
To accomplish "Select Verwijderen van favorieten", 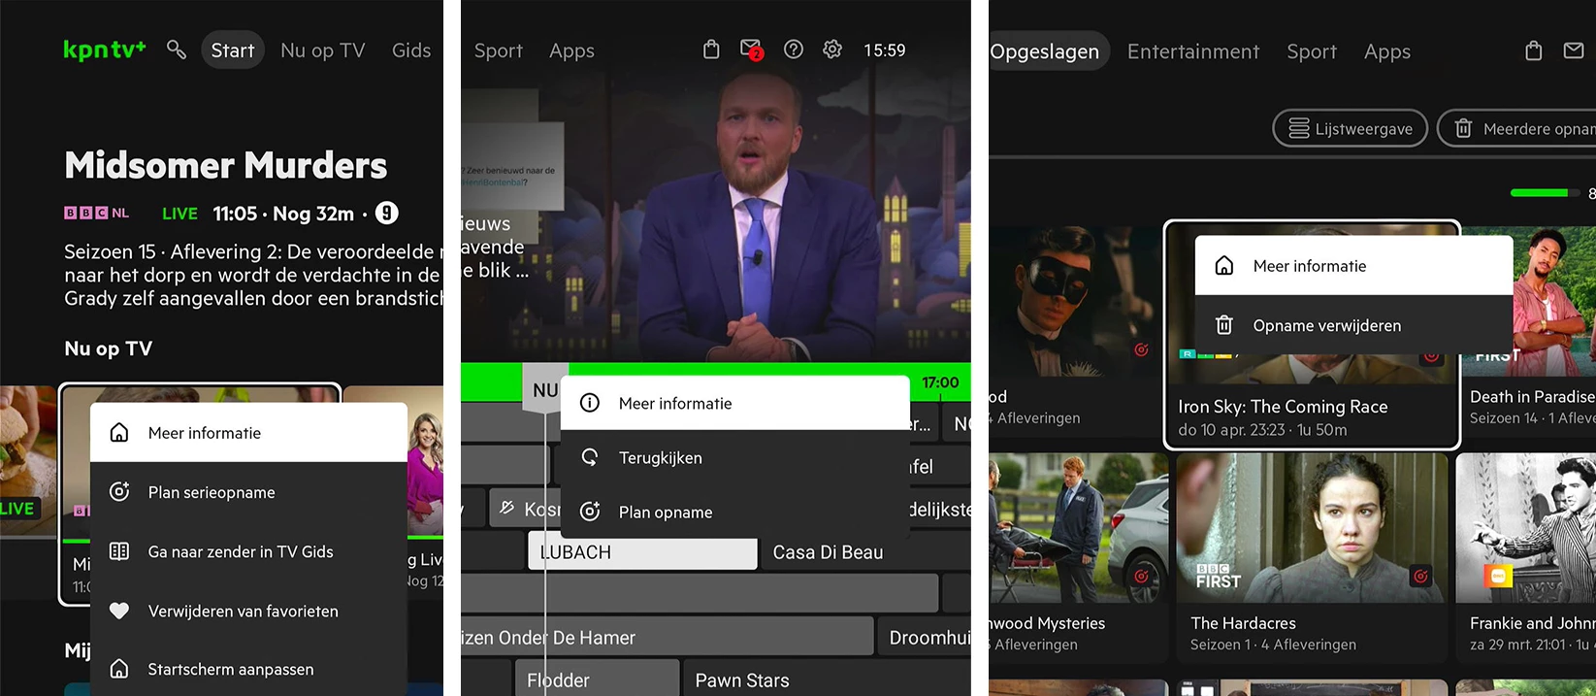I will [248, 611].
